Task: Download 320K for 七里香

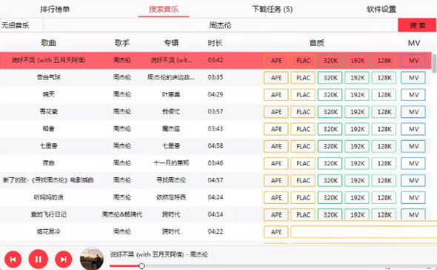Action: coord(330,146)
